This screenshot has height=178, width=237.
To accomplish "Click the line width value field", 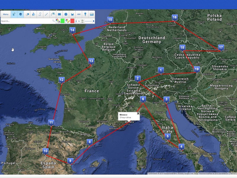I will click(79, 21).
